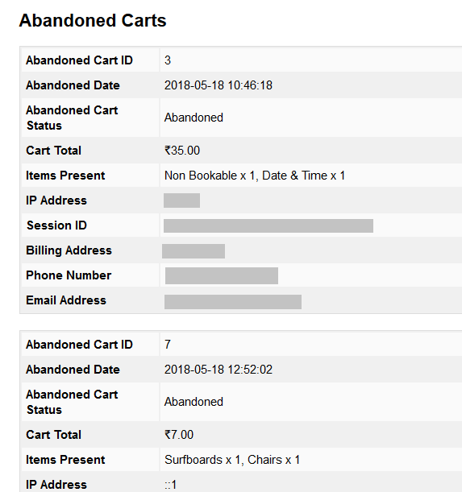Viewport: 462px width, 492px height.
Task: Click the Email Address row label
Action: point(66,300)
